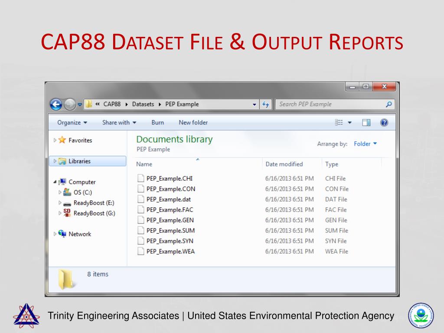Open the Organize menu
The width and height of the screenshot is (444, 333).
pyautogui.click(x=72, y=123)
